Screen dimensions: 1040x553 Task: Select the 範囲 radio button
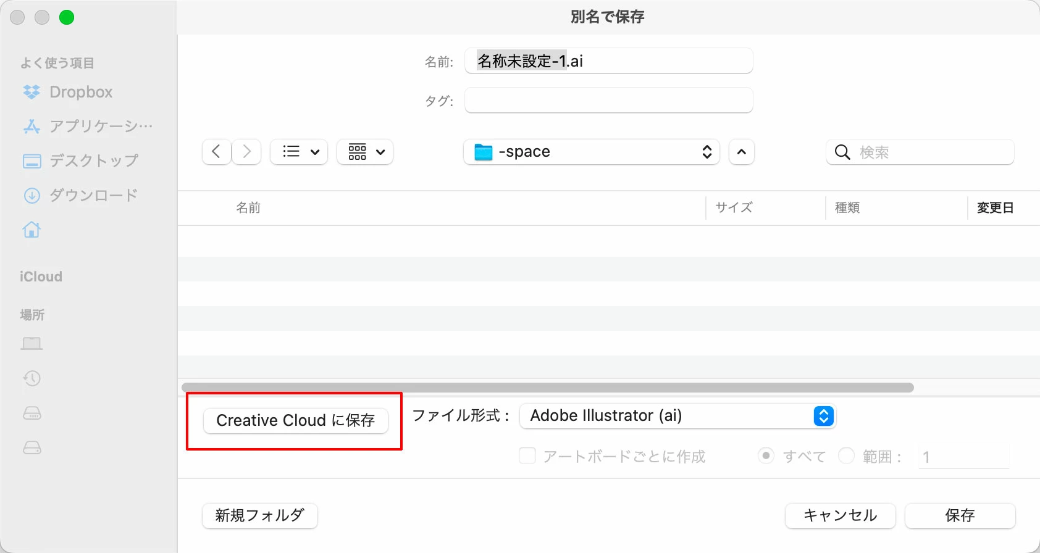pos(846,456)
